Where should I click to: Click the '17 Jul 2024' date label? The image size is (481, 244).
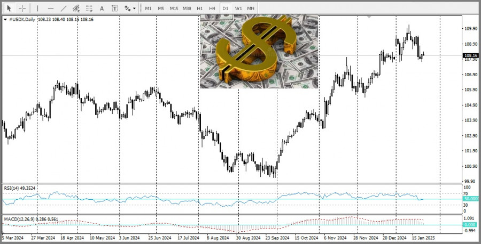[189, 238]
